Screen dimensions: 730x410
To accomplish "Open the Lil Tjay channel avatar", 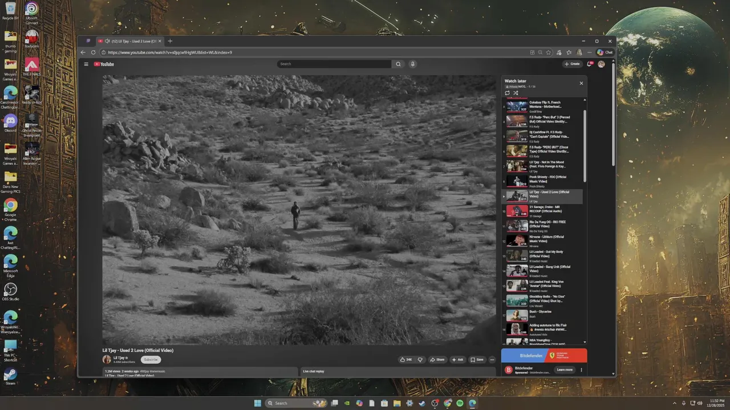I will click(x=107, y=359).
